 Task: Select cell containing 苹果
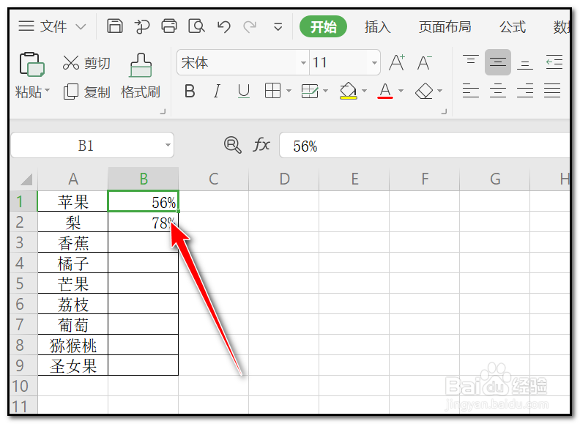pyautogui.click(x=73, y=201)
